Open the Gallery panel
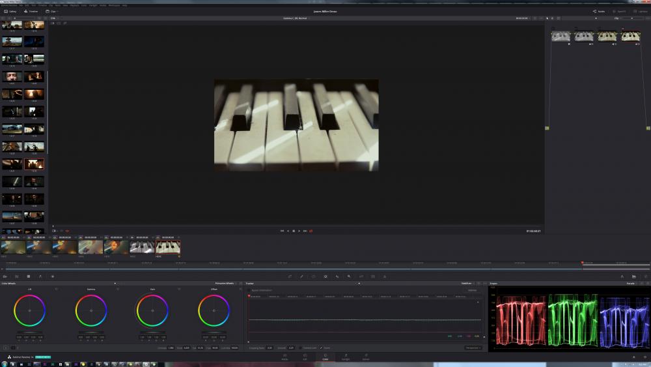 coord(10,11)
